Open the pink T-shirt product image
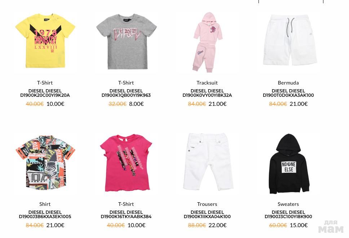This screenshot has height=238, width=349. [126, 163]
